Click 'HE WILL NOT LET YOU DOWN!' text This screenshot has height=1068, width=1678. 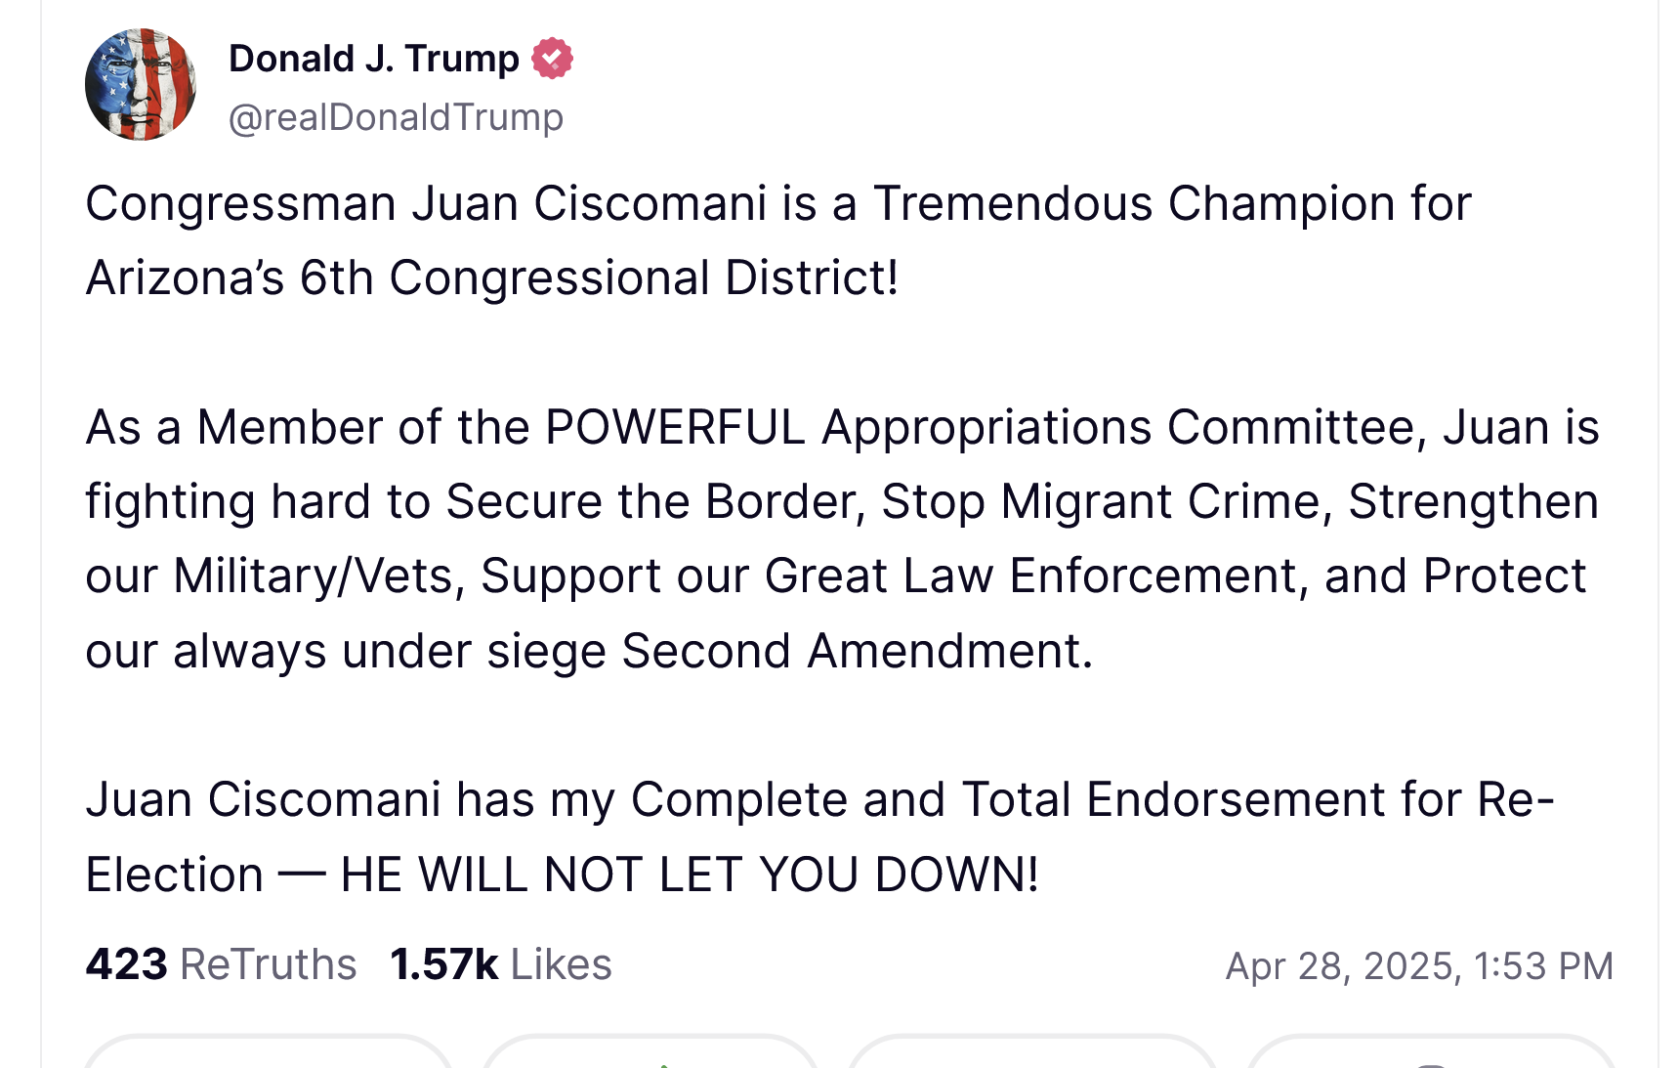coord(689,875)
